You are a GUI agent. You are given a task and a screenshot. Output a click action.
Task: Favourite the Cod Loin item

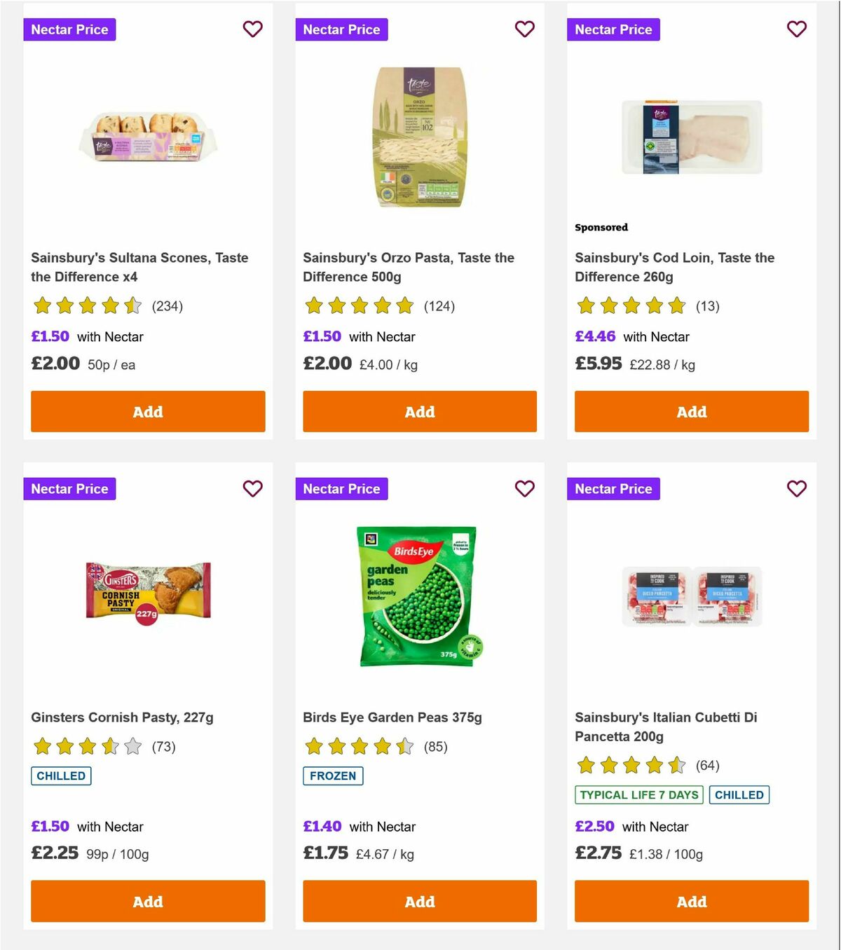tap(796, 29)
